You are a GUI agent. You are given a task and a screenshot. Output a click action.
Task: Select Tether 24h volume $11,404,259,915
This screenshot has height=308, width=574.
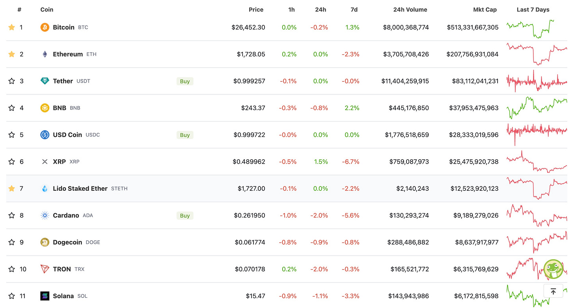405,81
